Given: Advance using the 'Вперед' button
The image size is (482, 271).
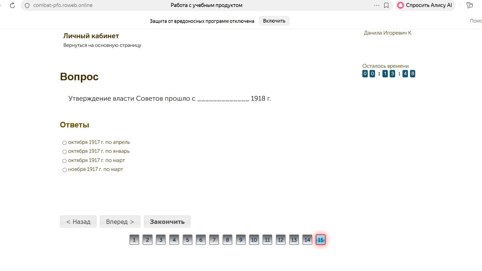Looking at the screenshot, I should pyautogui.click(x=120, y=222).
